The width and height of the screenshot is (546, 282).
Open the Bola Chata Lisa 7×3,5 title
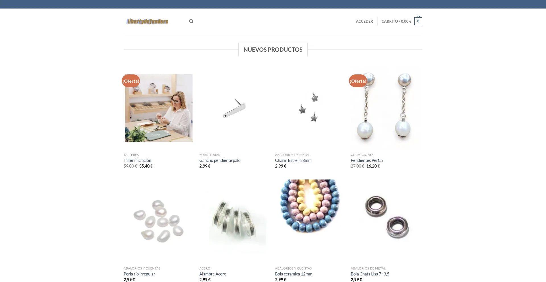(370, 274)
